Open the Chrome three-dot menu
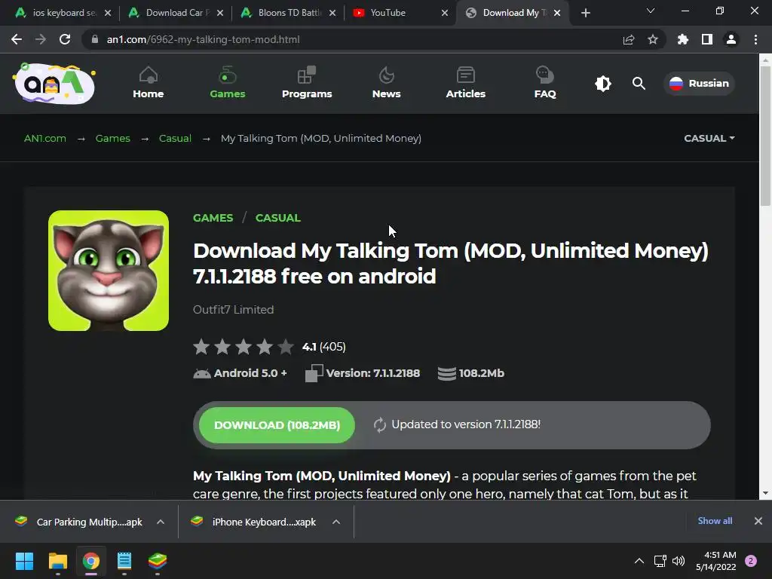772x579 pixels. (x=755, y=39)
